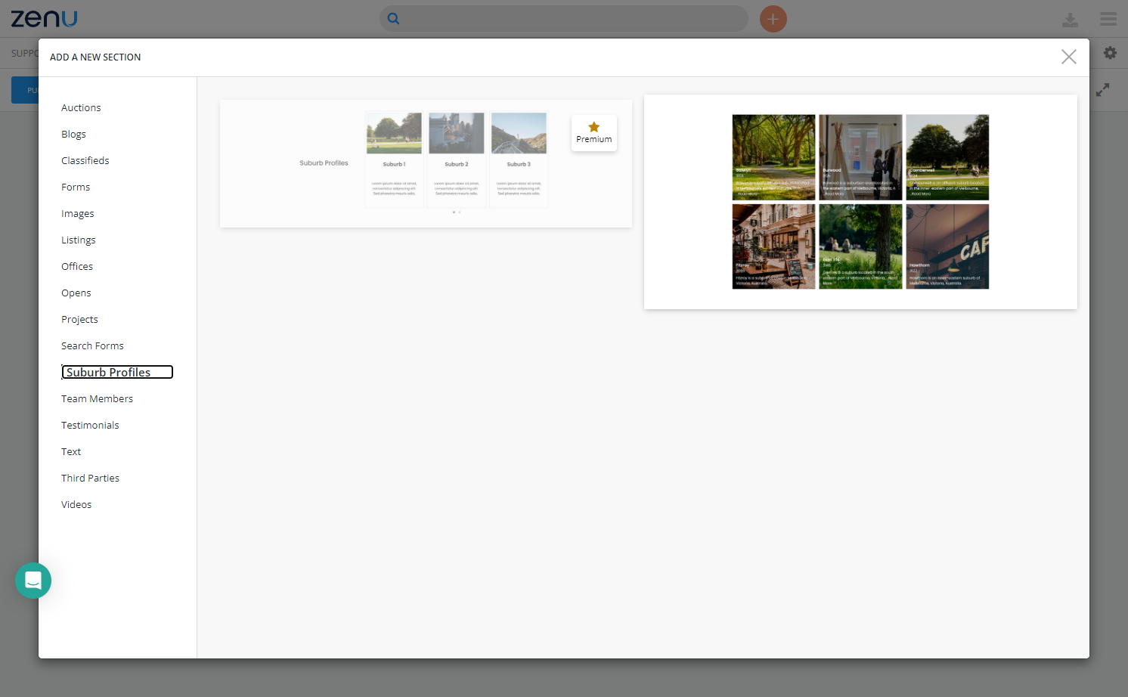Click the Suburb 3 card in template
1128x697 pixels.
coord(519,160)
